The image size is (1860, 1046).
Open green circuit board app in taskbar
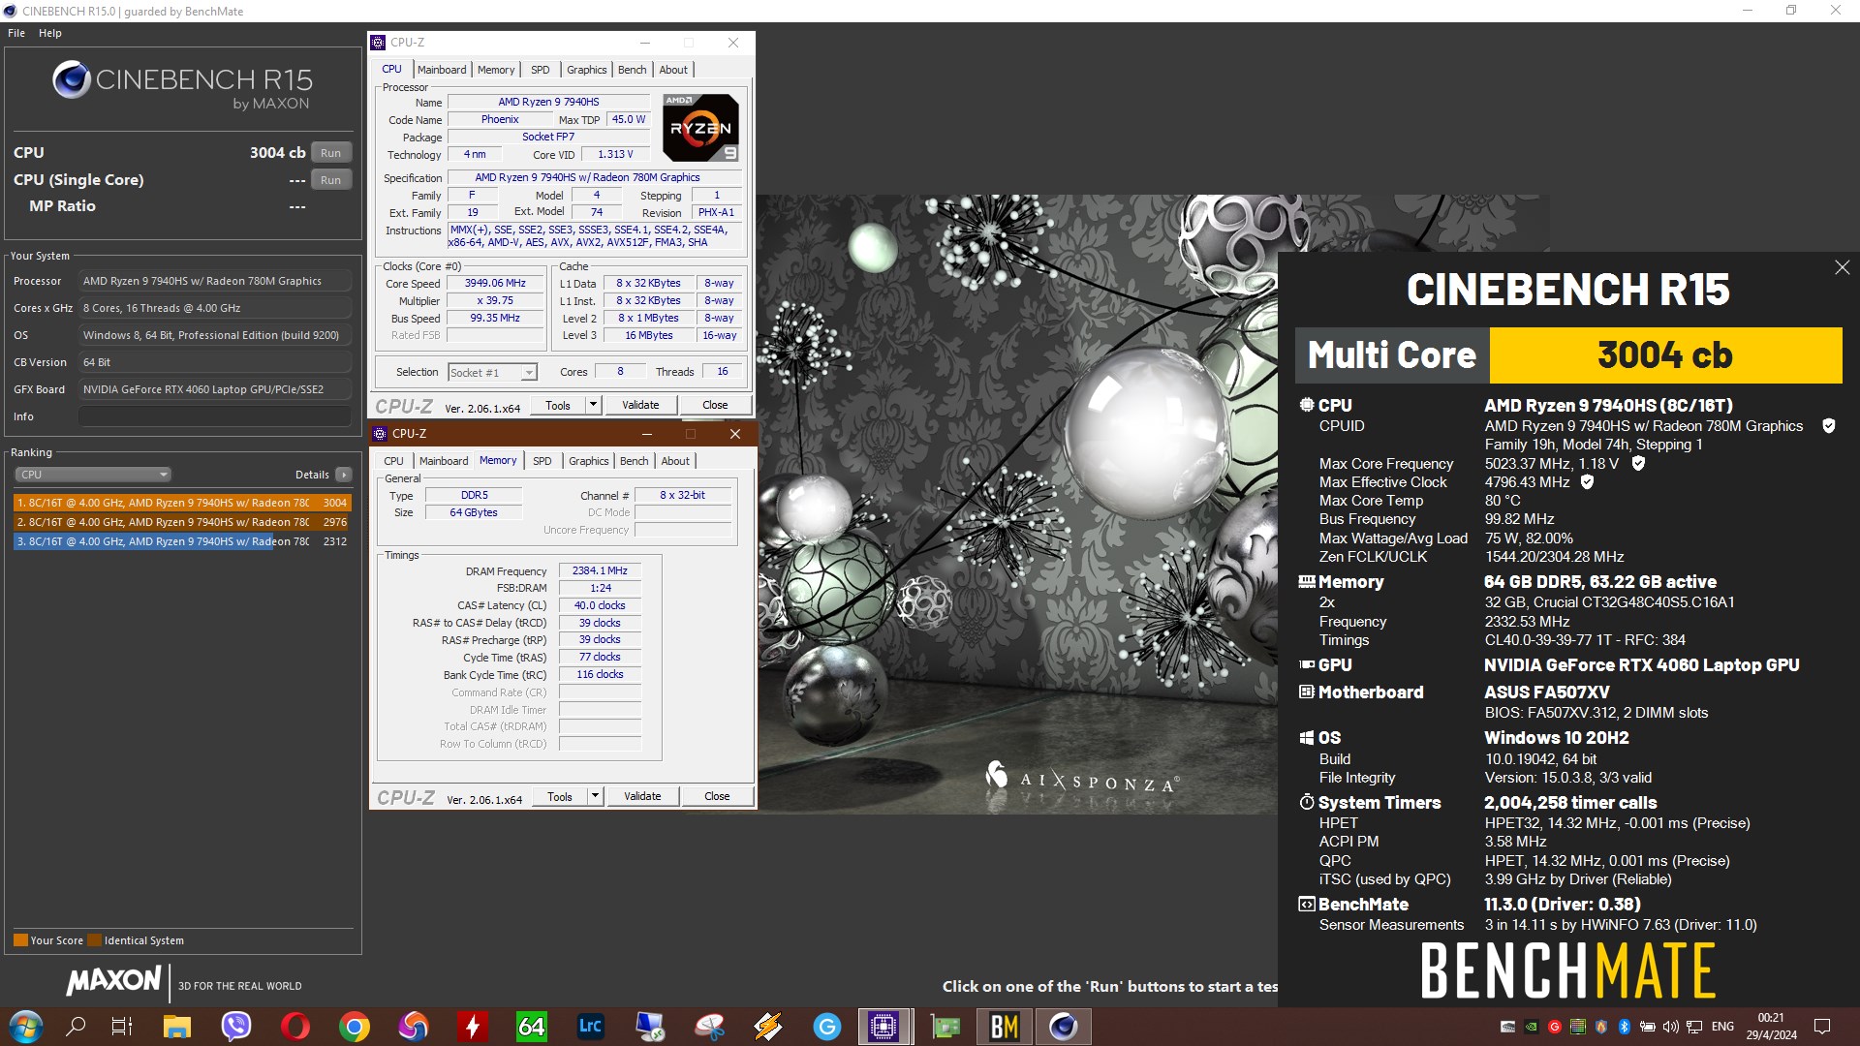coord(945,1027)
